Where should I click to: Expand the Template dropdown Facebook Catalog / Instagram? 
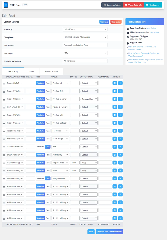click(x=85, y=37)
